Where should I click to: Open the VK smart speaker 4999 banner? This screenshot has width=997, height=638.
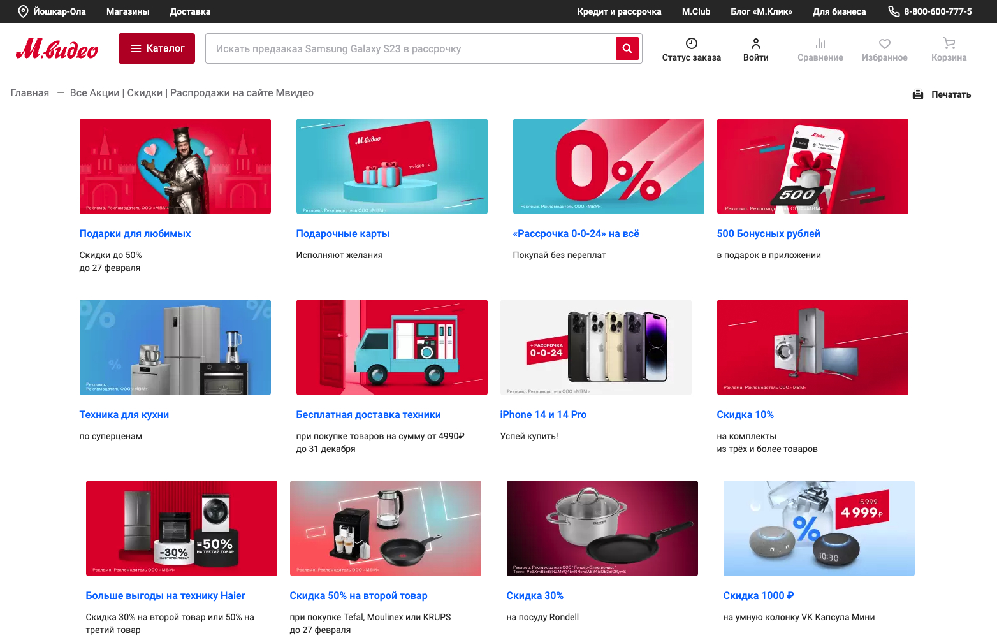(819, 528)
